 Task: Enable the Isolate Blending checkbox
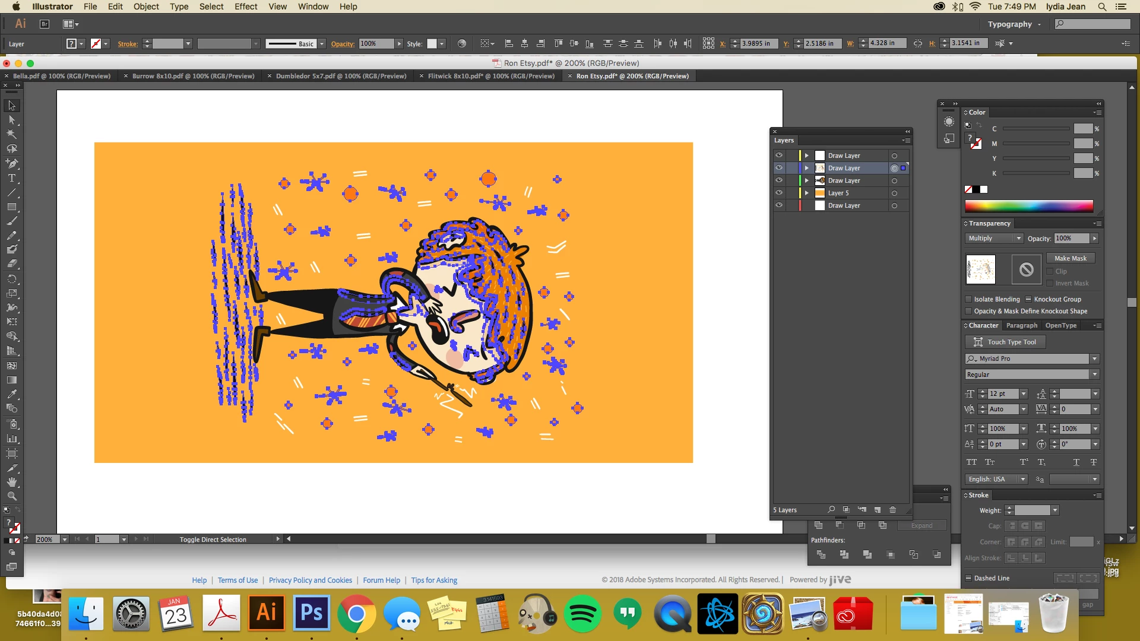click(968, 299)
